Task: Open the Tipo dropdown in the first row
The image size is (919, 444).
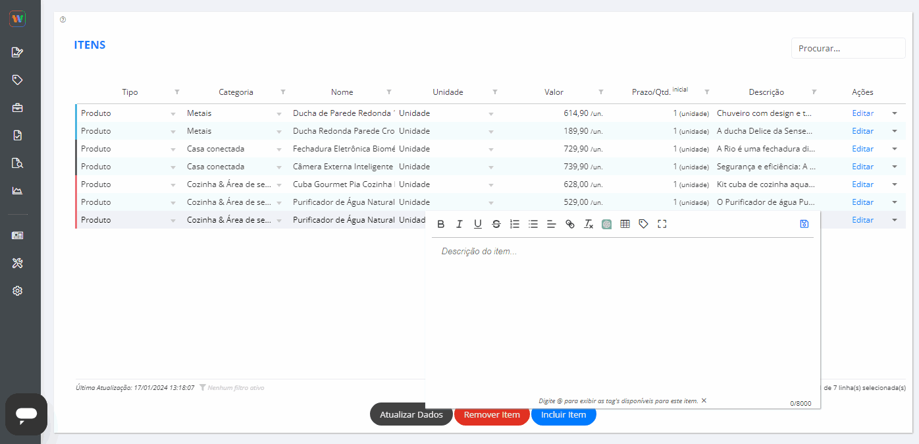Action: [x=173, y=113]
